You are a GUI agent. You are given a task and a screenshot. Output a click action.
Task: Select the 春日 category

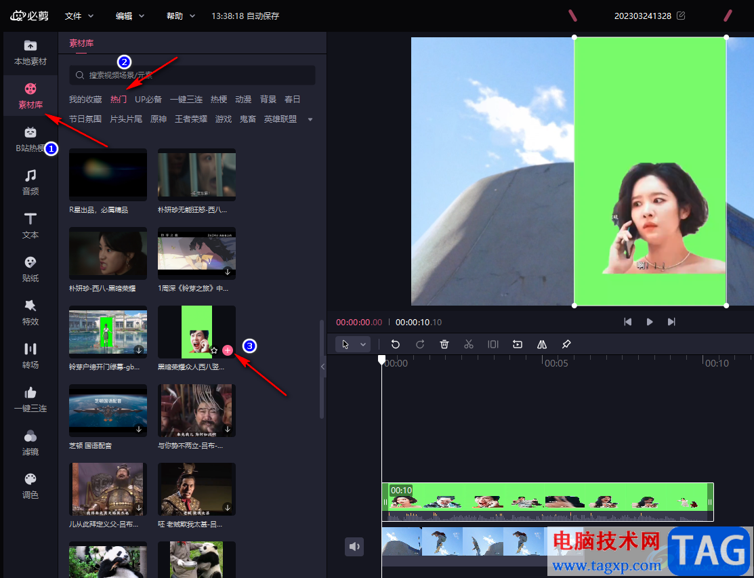point(293,99)
